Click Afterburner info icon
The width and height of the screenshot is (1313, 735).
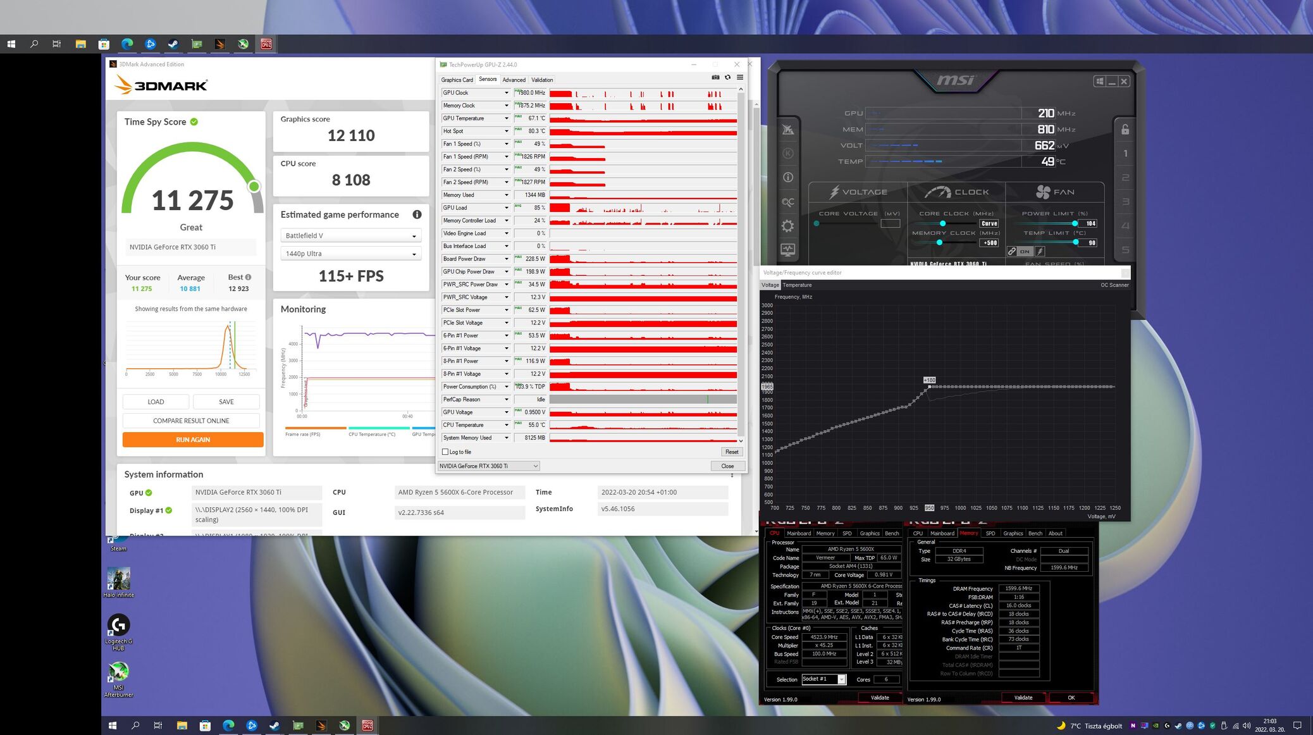coord(787,178)
